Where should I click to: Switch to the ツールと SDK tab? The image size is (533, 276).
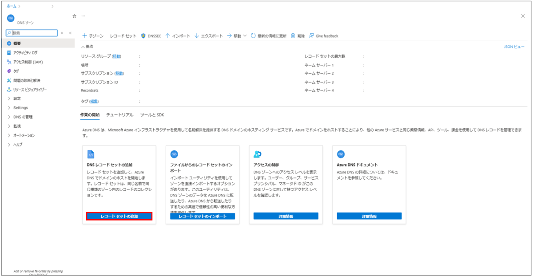pyautogui.click(x=152, y=114)
